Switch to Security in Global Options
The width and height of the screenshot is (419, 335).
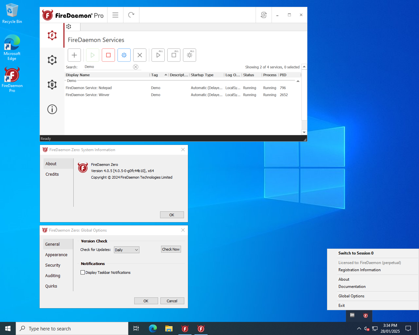coord(58,265)
